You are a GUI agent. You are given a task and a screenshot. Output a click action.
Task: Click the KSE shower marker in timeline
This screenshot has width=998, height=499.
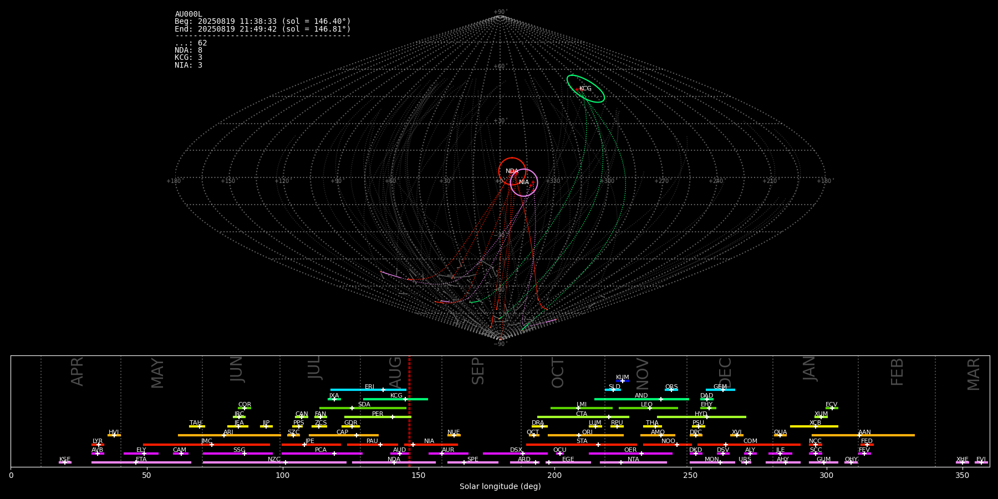pos(65,462)
